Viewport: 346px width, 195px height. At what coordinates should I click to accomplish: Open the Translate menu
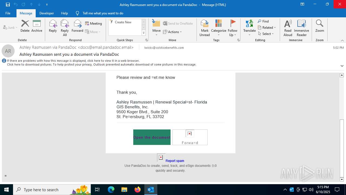tap(249, 28)
